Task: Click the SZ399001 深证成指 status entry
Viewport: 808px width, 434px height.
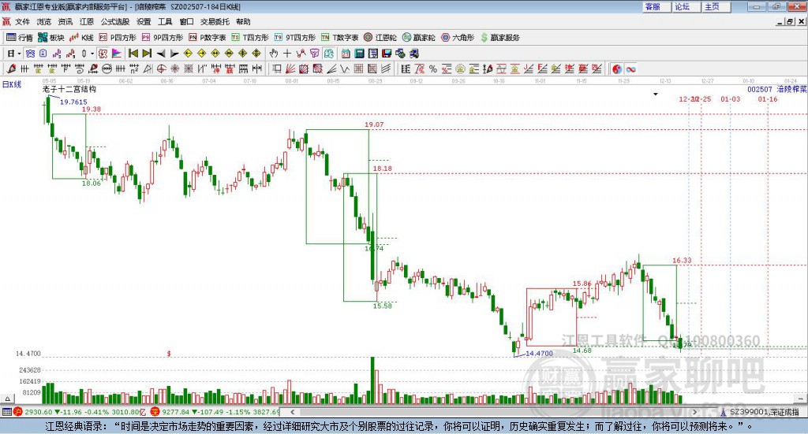Action: pyautogui.click(x=761, y=412)
